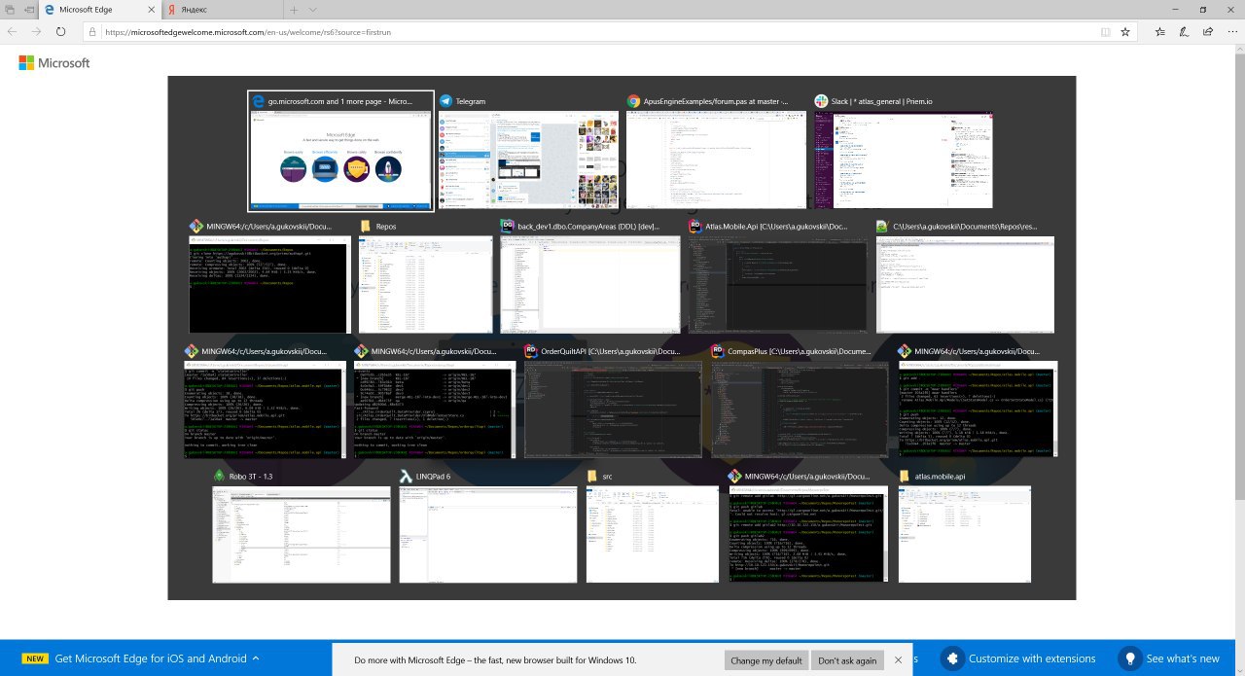Click folder icon beside atlas.mobile.api title

pos(905,477)
